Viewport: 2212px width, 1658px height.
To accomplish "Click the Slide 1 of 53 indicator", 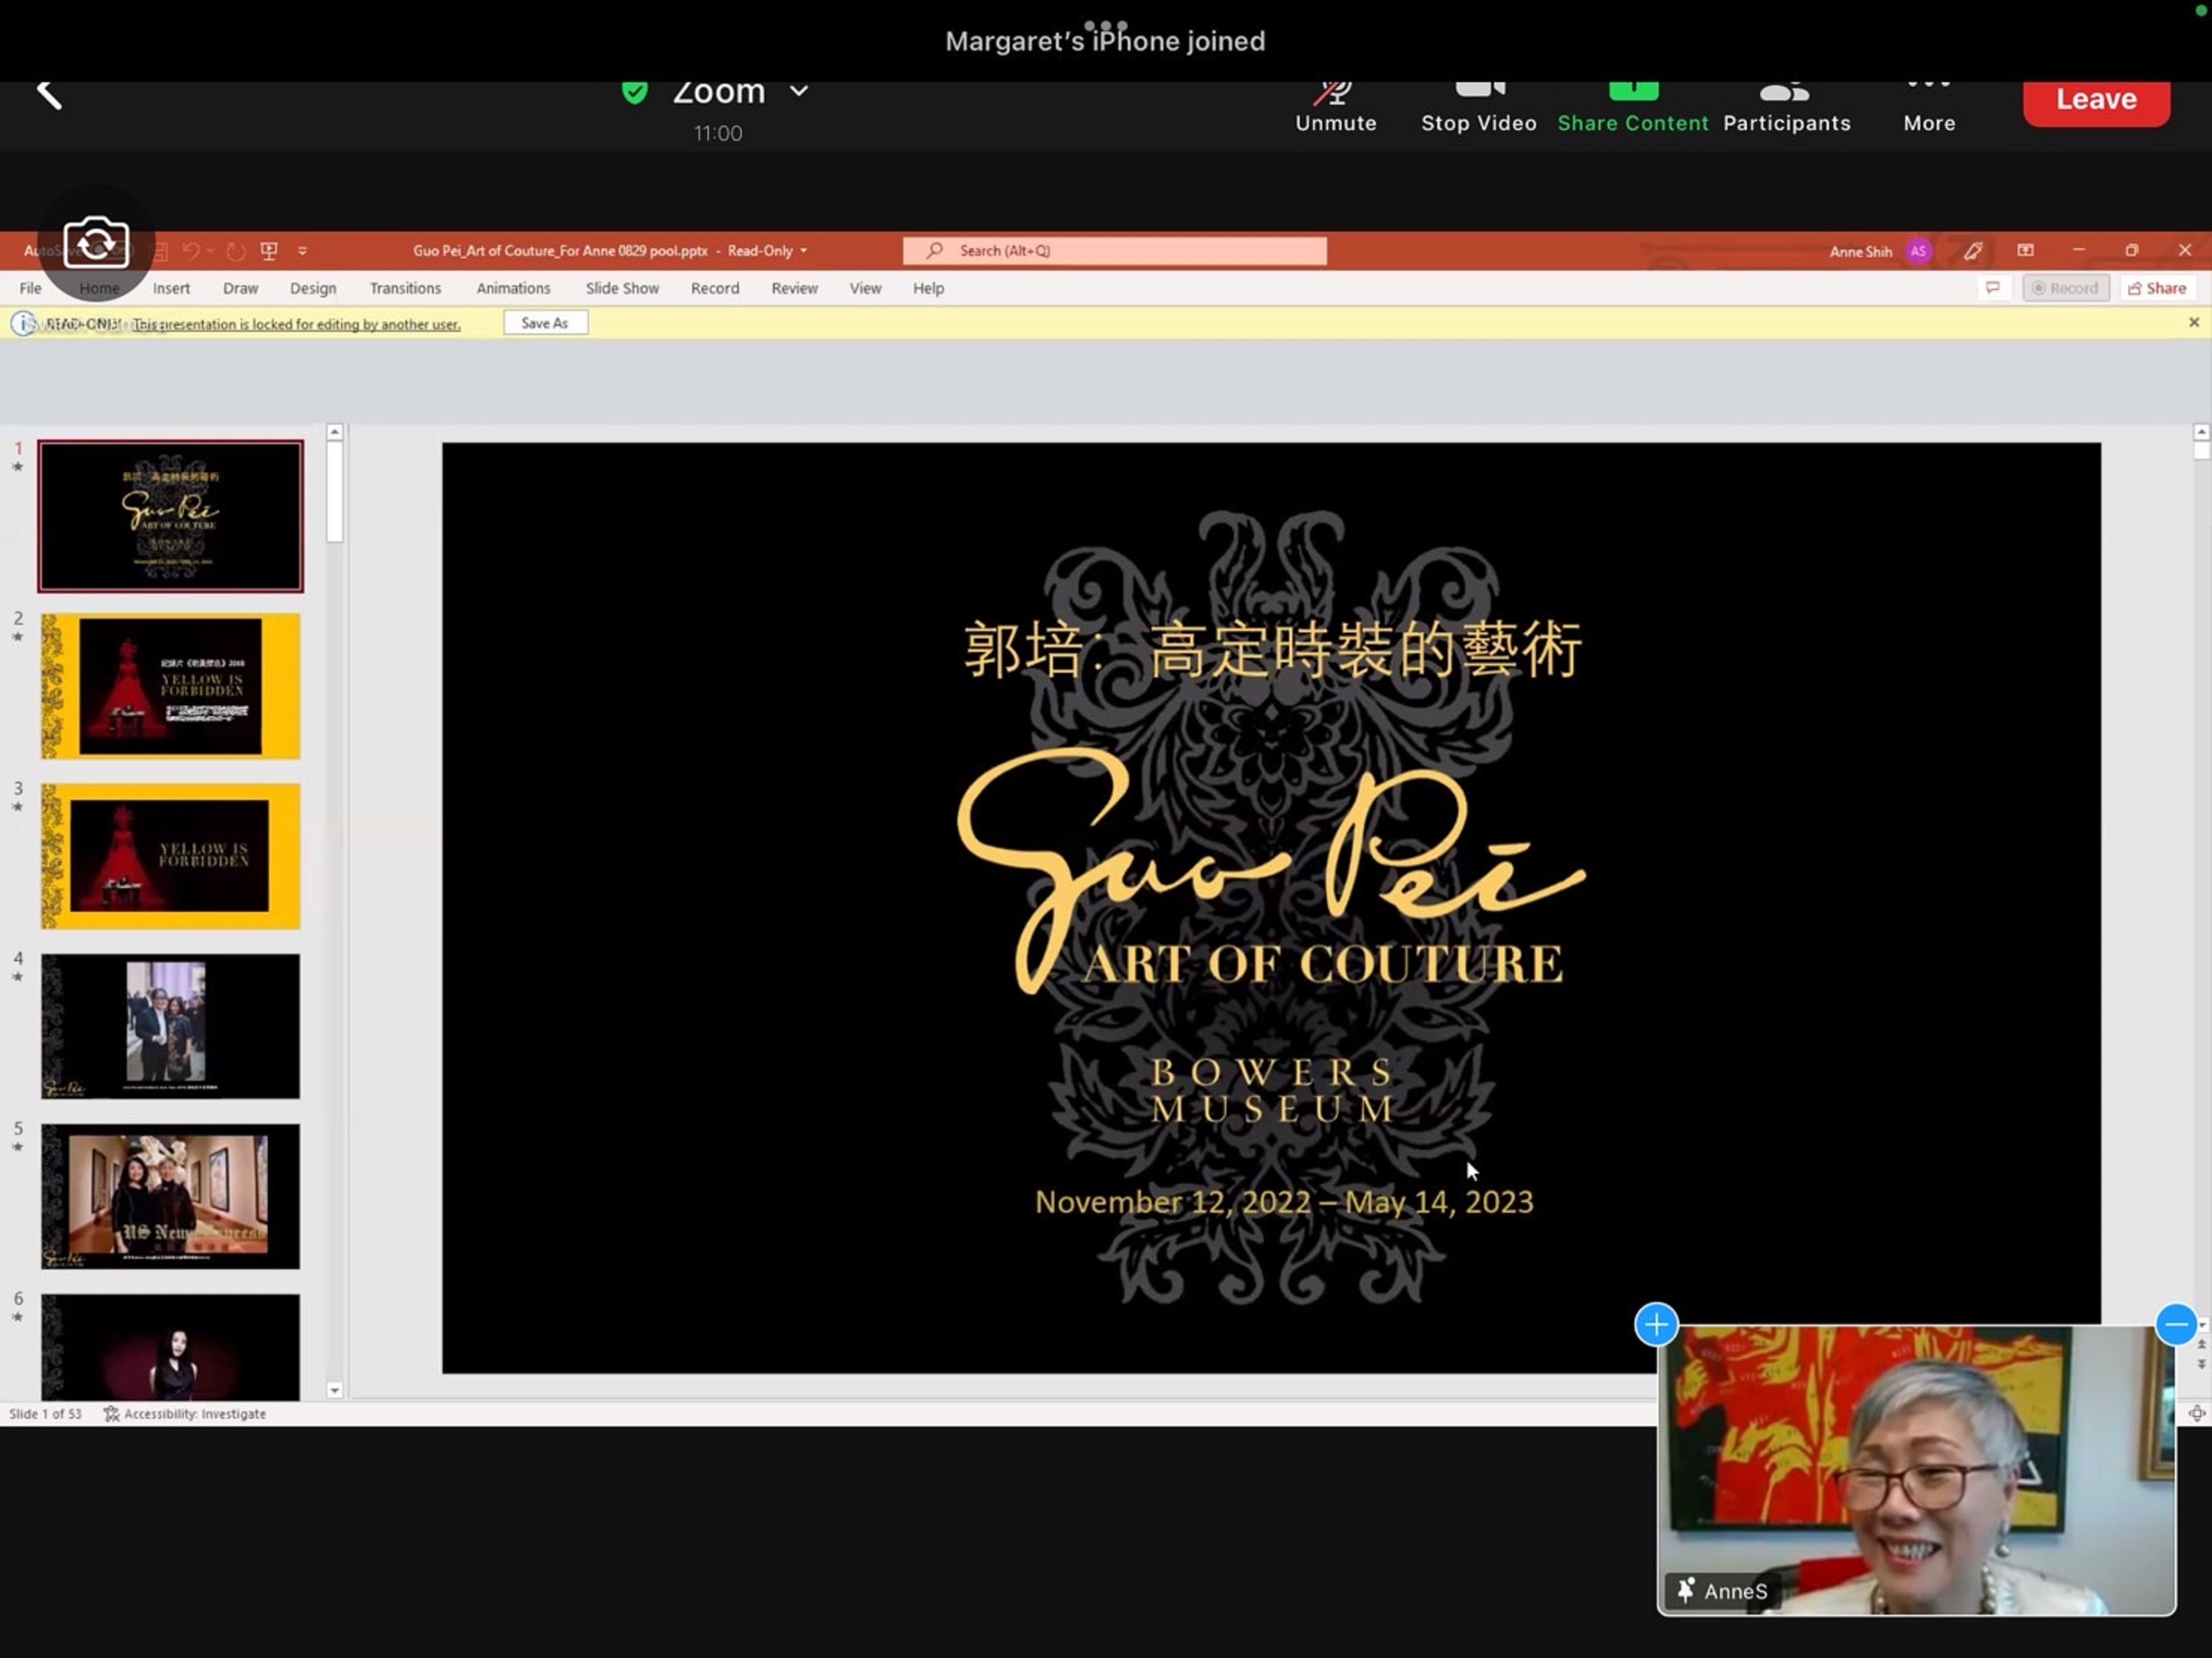I will (45, 1413).
